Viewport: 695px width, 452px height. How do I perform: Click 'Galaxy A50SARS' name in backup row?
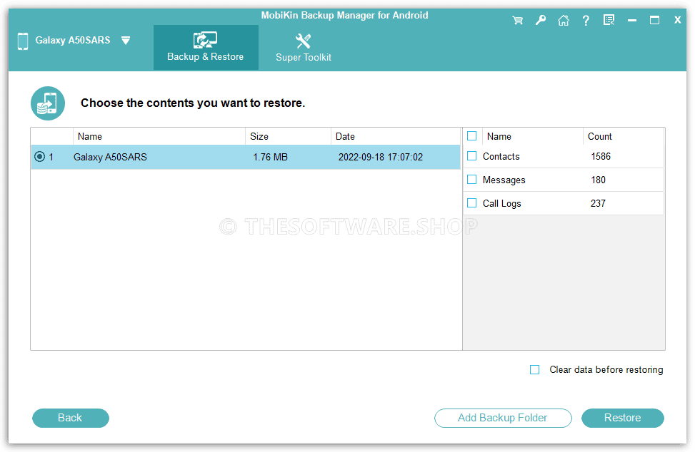(x=111, y=157)
